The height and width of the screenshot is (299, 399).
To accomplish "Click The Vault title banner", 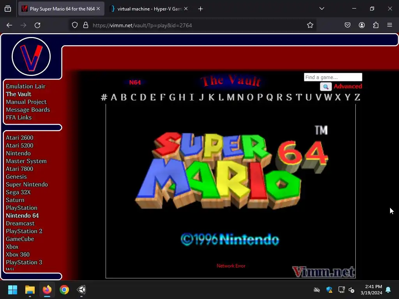I will pos(231,81).
